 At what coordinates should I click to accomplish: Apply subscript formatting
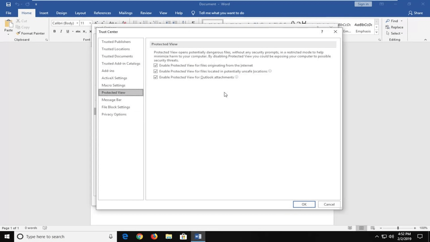[85, 31]
